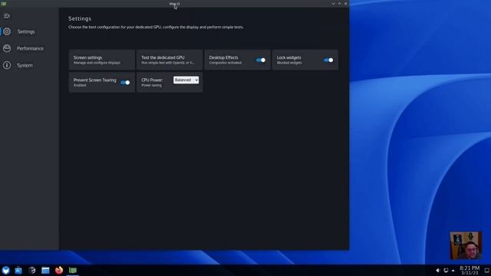Minimize the window via titlebar chevron

click(333, 3)
